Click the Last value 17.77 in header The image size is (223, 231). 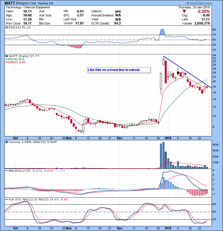pos(206,19)
